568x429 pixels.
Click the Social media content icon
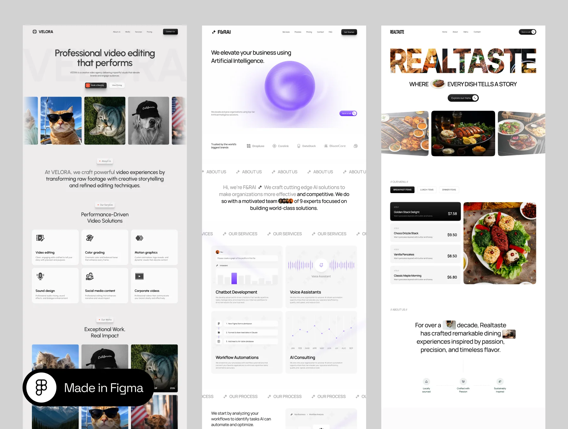[90, 276]
